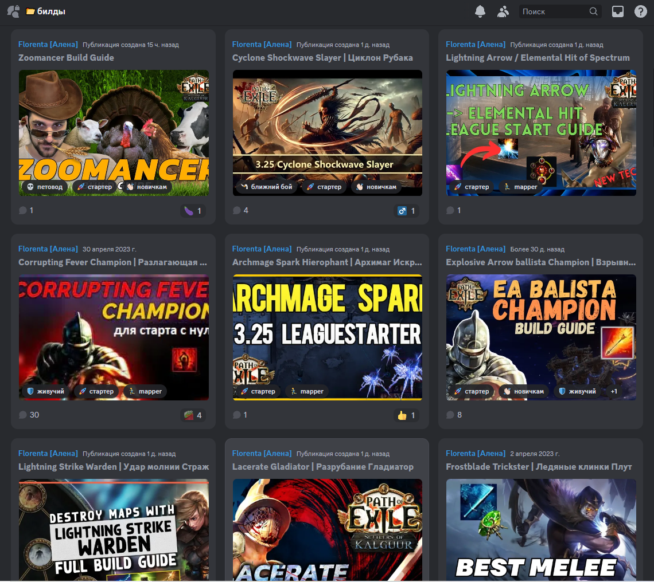Select mapper tag on Corrupting Fever post

click(145, 391)
